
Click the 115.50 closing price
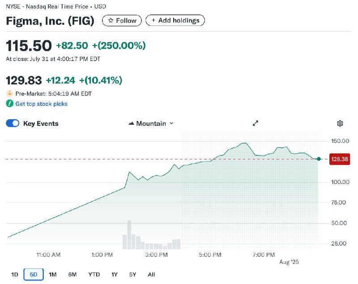[x=29, y=46]
